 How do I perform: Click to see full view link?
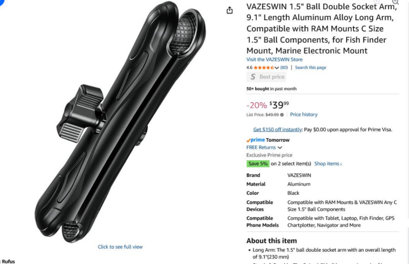pos(120,247)
